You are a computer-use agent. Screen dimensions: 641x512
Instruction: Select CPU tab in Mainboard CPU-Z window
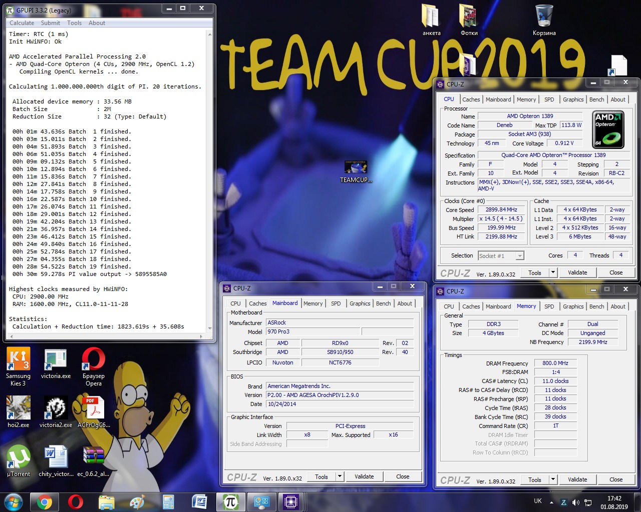pos(235,303)
